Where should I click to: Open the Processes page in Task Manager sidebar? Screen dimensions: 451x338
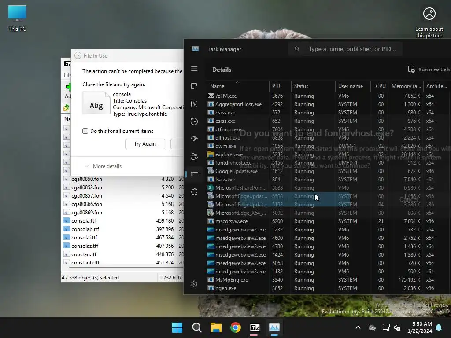(x=194, y=86)
